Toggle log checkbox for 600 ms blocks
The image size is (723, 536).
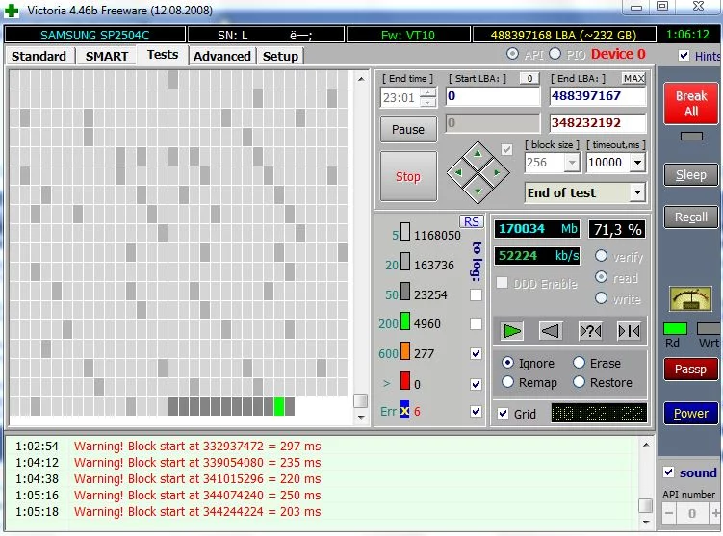click(x=476, y=353)
